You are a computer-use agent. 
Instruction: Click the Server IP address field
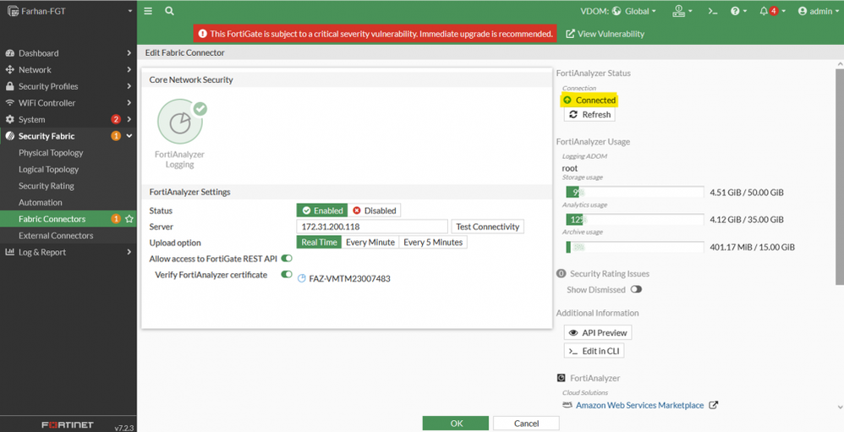[372, 227]
